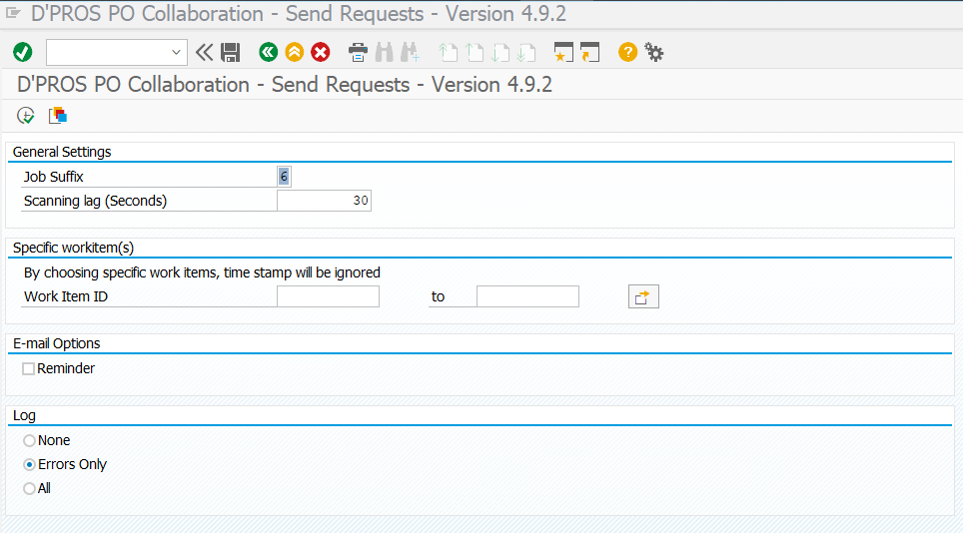Select the None log option
This screenshot has width=963, height=533.
pyautogui.click(x=29, y=440)
